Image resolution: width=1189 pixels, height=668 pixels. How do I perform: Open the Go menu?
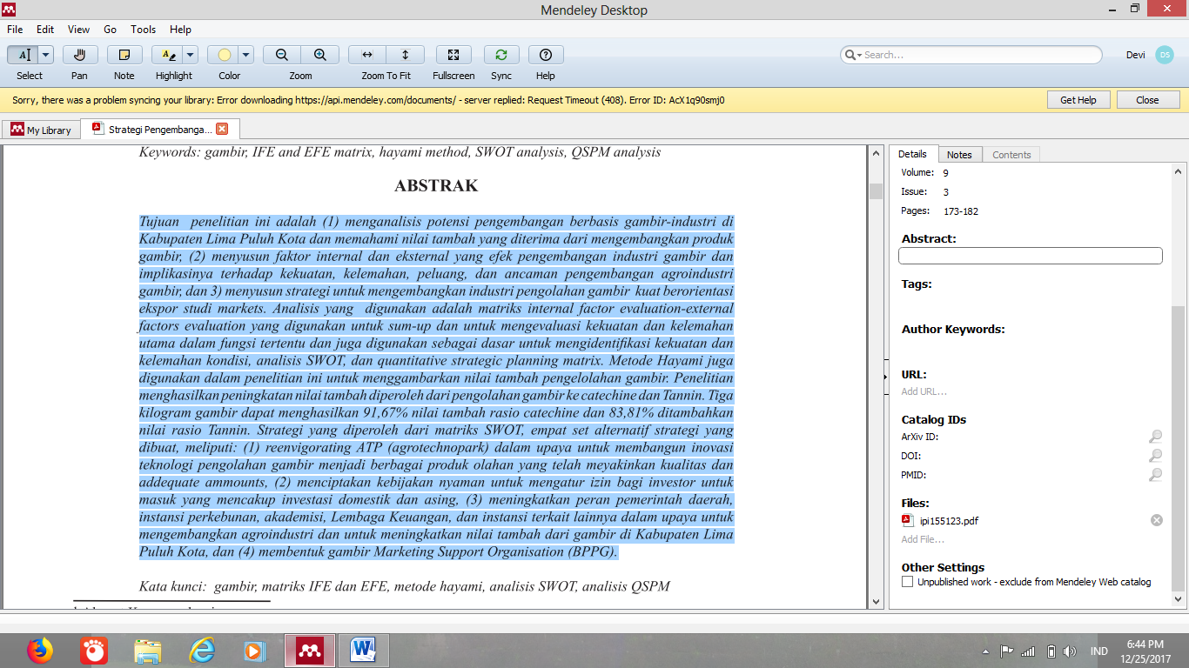pyautogui.click(x=111, y=30)
